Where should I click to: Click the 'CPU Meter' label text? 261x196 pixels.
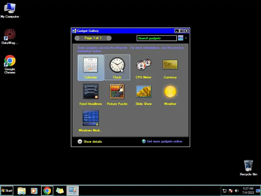(x=143, y=77)
